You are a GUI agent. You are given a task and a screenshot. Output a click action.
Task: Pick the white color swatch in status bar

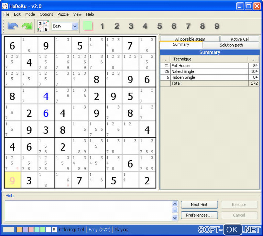[x=49, y=230]
